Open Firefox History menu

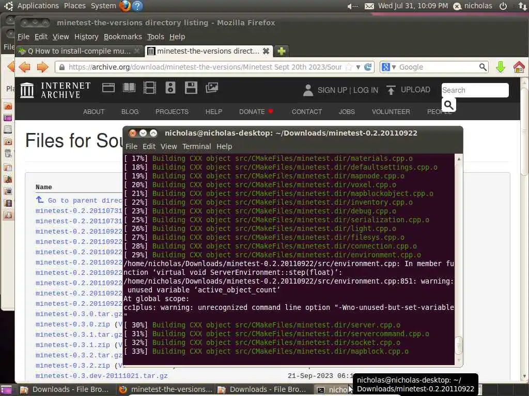tap(86, 37)
